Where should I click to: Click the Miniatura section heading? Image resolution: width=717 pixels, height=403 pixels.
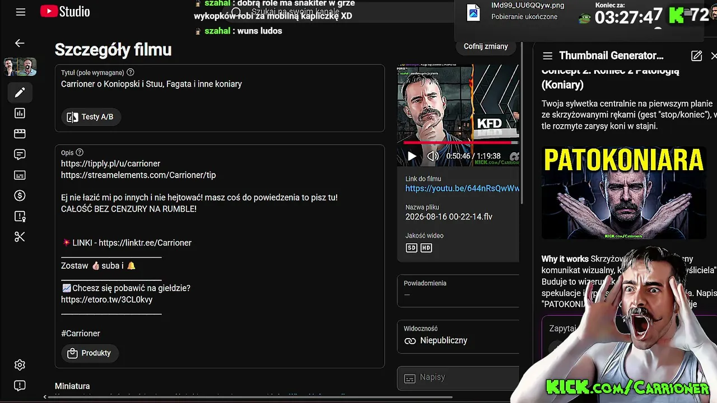(72, 386)
